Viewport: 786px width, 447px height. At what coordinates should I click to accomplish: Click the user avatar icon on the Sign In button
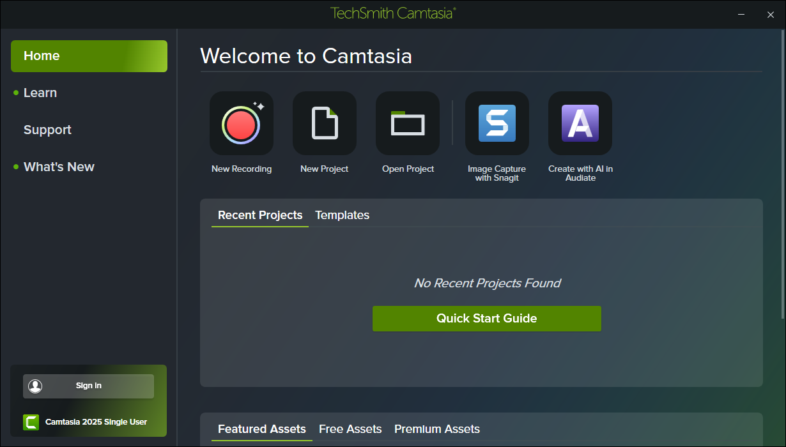tap(35, 386)
